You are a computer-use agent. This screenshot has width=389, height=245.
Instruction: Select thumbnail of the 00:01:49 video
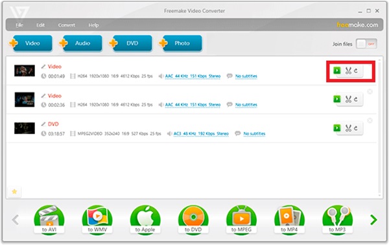[25, 71]
